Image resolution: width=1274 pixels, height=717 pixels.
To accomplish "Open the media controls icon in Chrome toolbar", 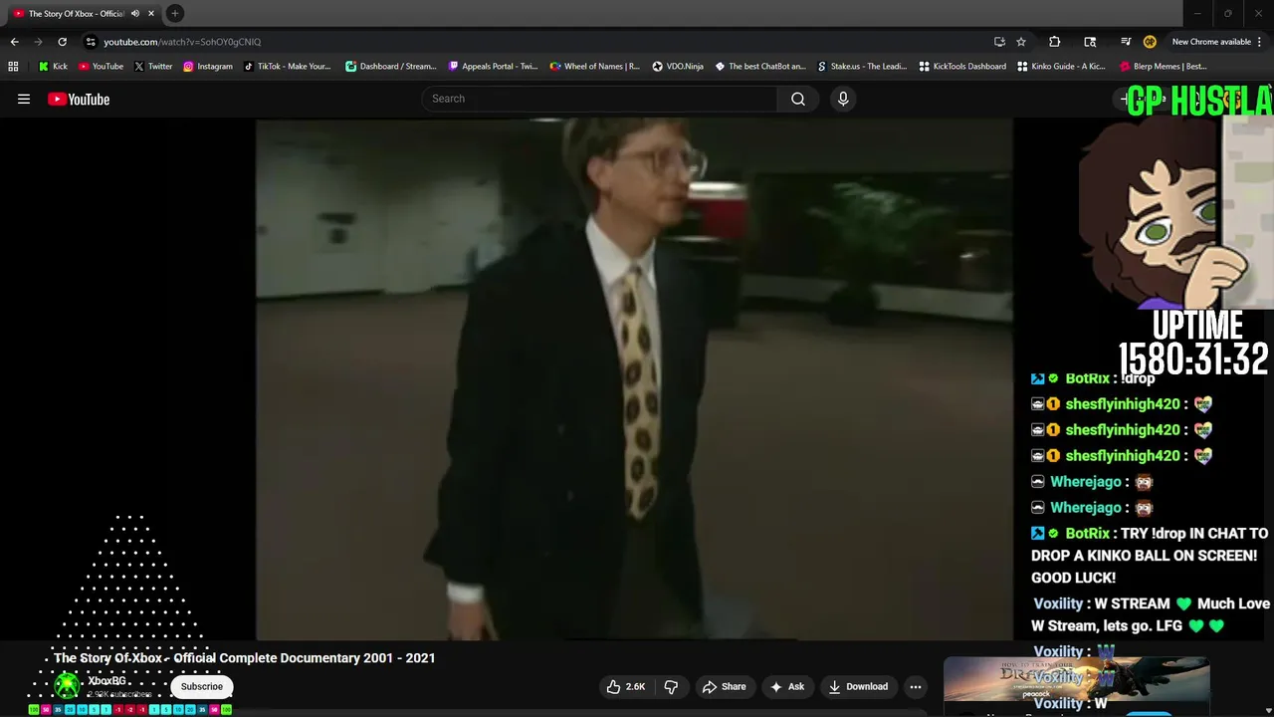I will pyautogui.click(x=1126, y=42).
